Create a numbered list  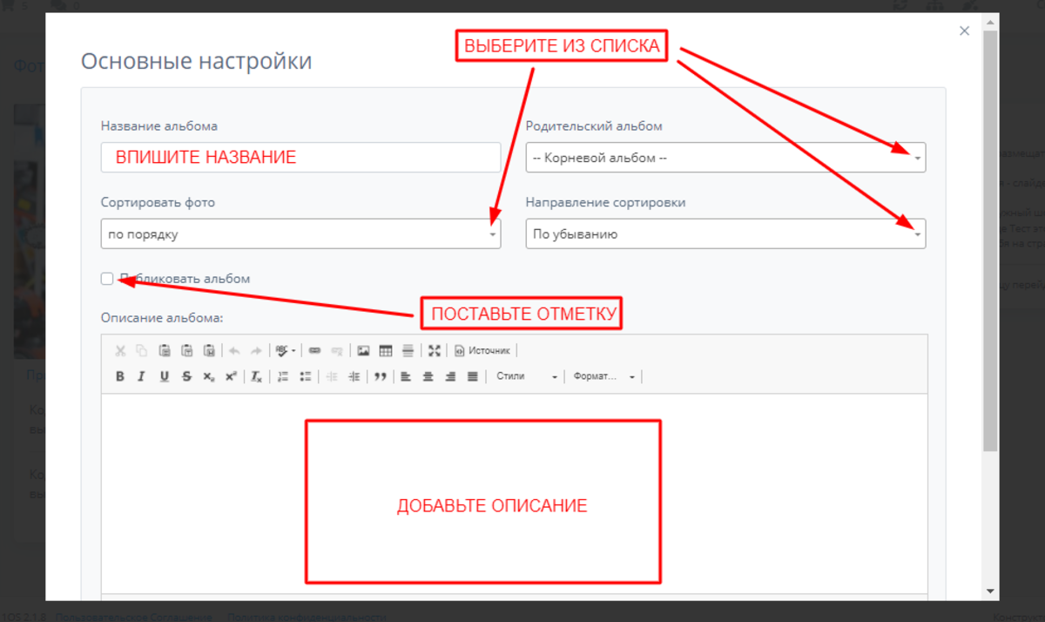[282, 376]
